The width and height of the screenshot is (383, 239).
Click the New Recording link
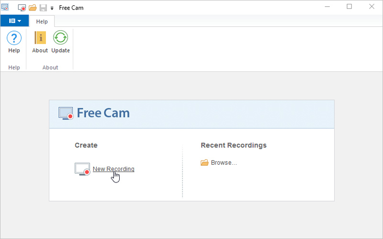[113, 169]
